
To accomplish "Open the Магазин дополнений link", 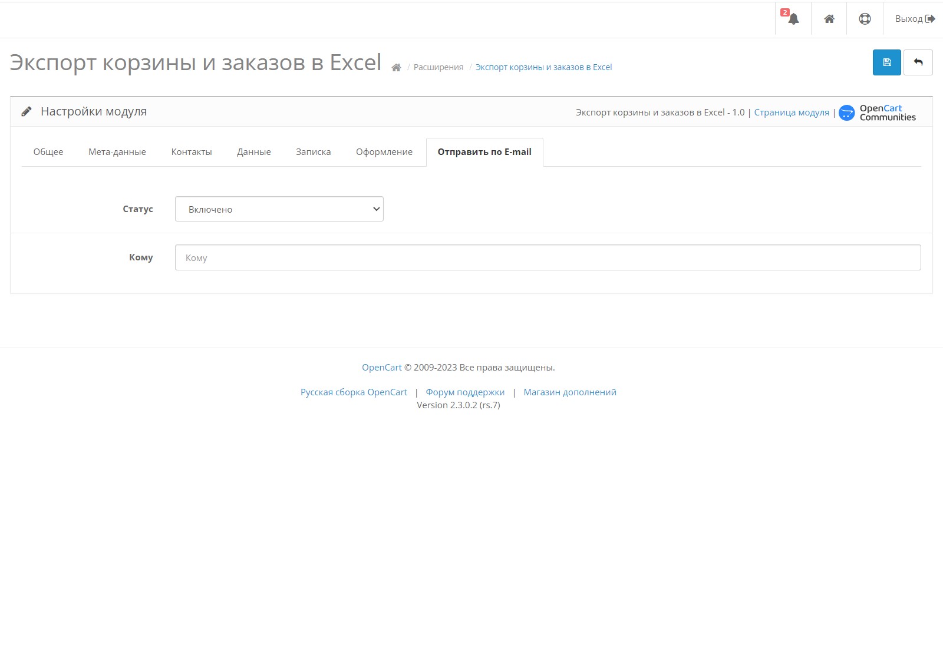I will 570,392.
